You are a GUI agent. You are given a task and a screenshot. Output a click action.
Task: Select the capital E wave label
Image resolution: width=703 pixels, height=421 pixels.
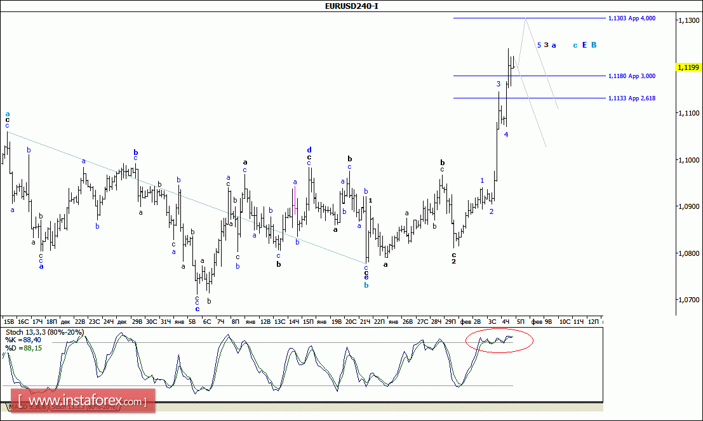coord(584,45)
